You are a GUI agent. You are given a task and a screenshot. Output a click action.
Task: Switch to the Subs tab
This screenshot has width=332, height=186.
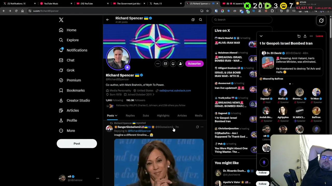coord(146,116)
